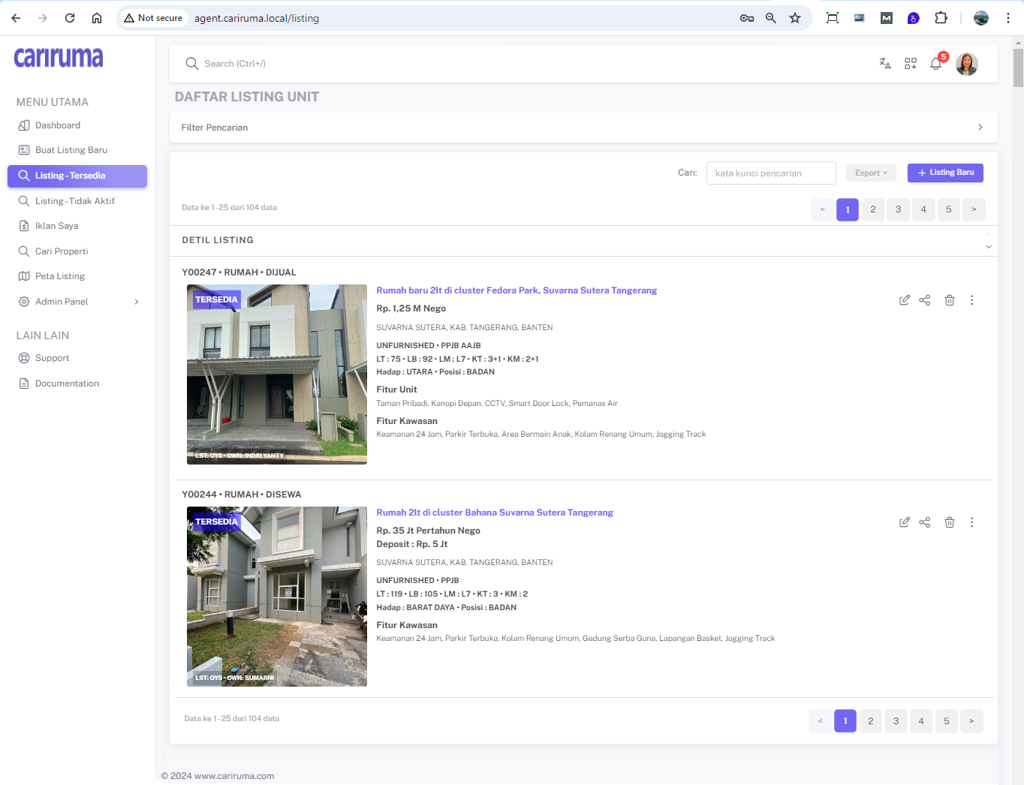Share the Fedora Park listing
Image resolution: width=1024 pixels, height=785 pixels.
click(925, 300)
